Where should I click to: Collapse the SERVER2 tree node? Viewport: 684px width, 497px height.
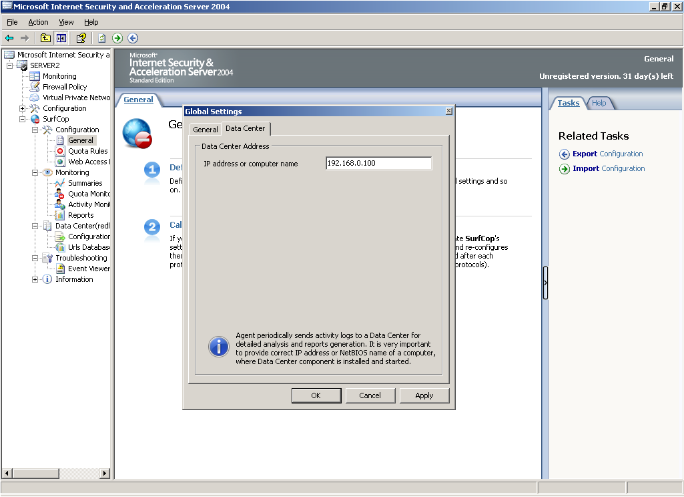tap(9, 65)
